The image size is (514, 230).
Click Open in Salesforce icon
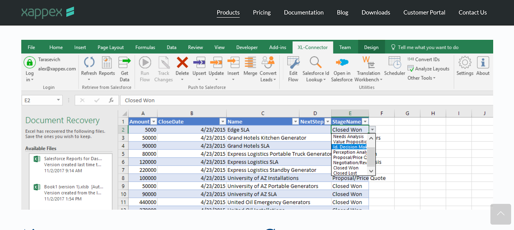[342, 63]
